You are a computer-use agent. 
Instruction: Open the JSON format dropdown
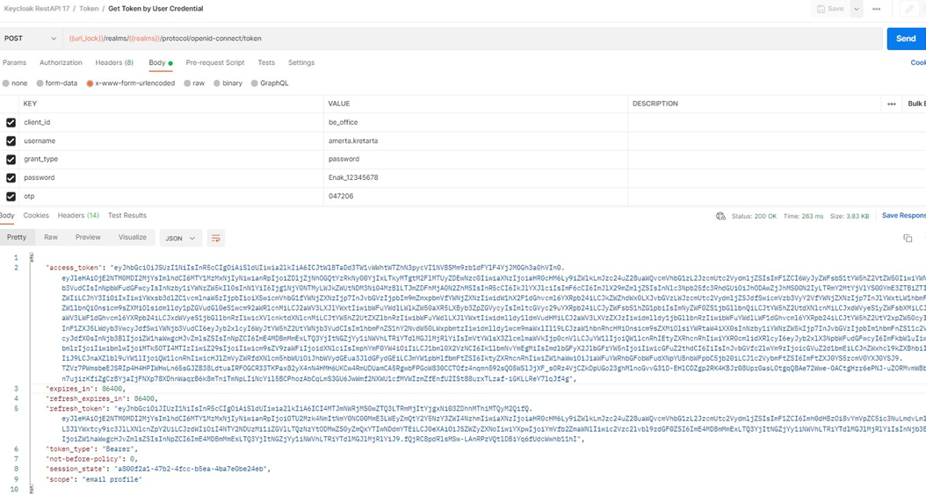pos(180,239)
